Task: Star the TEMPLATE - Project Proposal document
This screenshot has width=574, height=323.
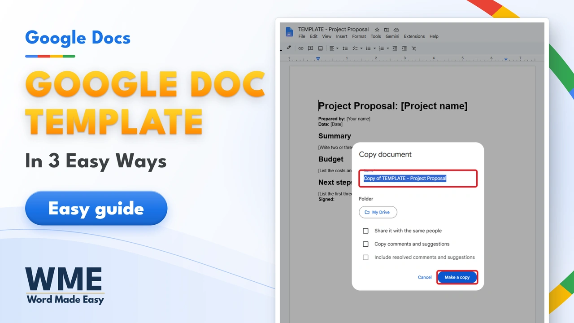Action: [x=377, y=30]
